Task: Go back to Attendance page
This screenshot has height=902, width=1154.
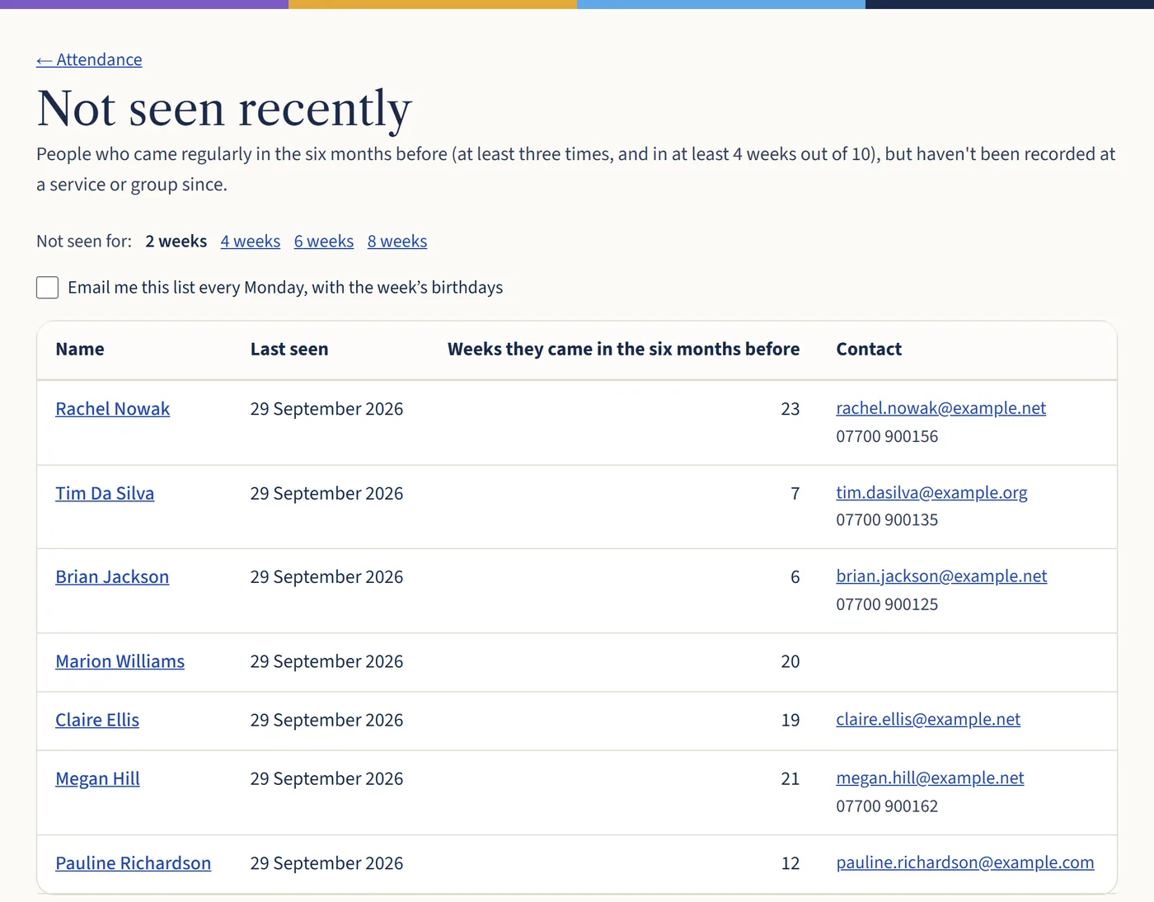Action: pos(89,59)
